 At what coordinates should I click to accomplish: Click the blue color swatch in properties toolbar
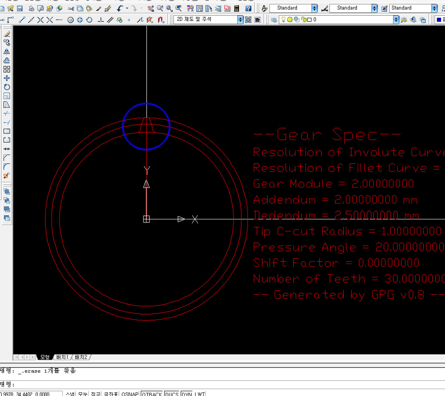pos(438,20)
